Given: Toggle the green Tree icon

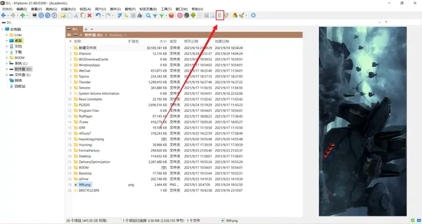Looking at the screenshot, I should point(193,16).
